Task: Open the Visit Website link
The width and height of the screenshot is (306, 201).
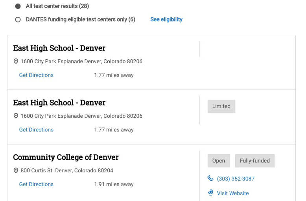Action: pos(233,193)
